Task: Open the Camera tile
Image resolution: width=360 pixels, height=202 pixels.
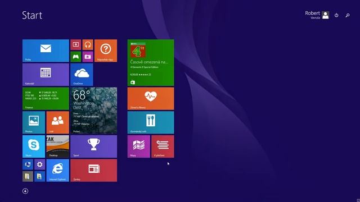Action: pyautogui.click(x=88, y=57)
